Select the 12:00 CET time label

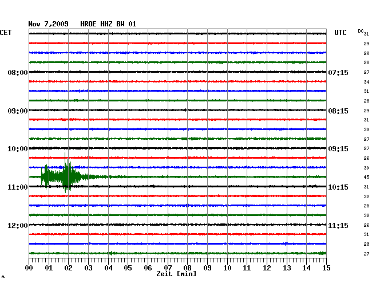click(18, 225)
